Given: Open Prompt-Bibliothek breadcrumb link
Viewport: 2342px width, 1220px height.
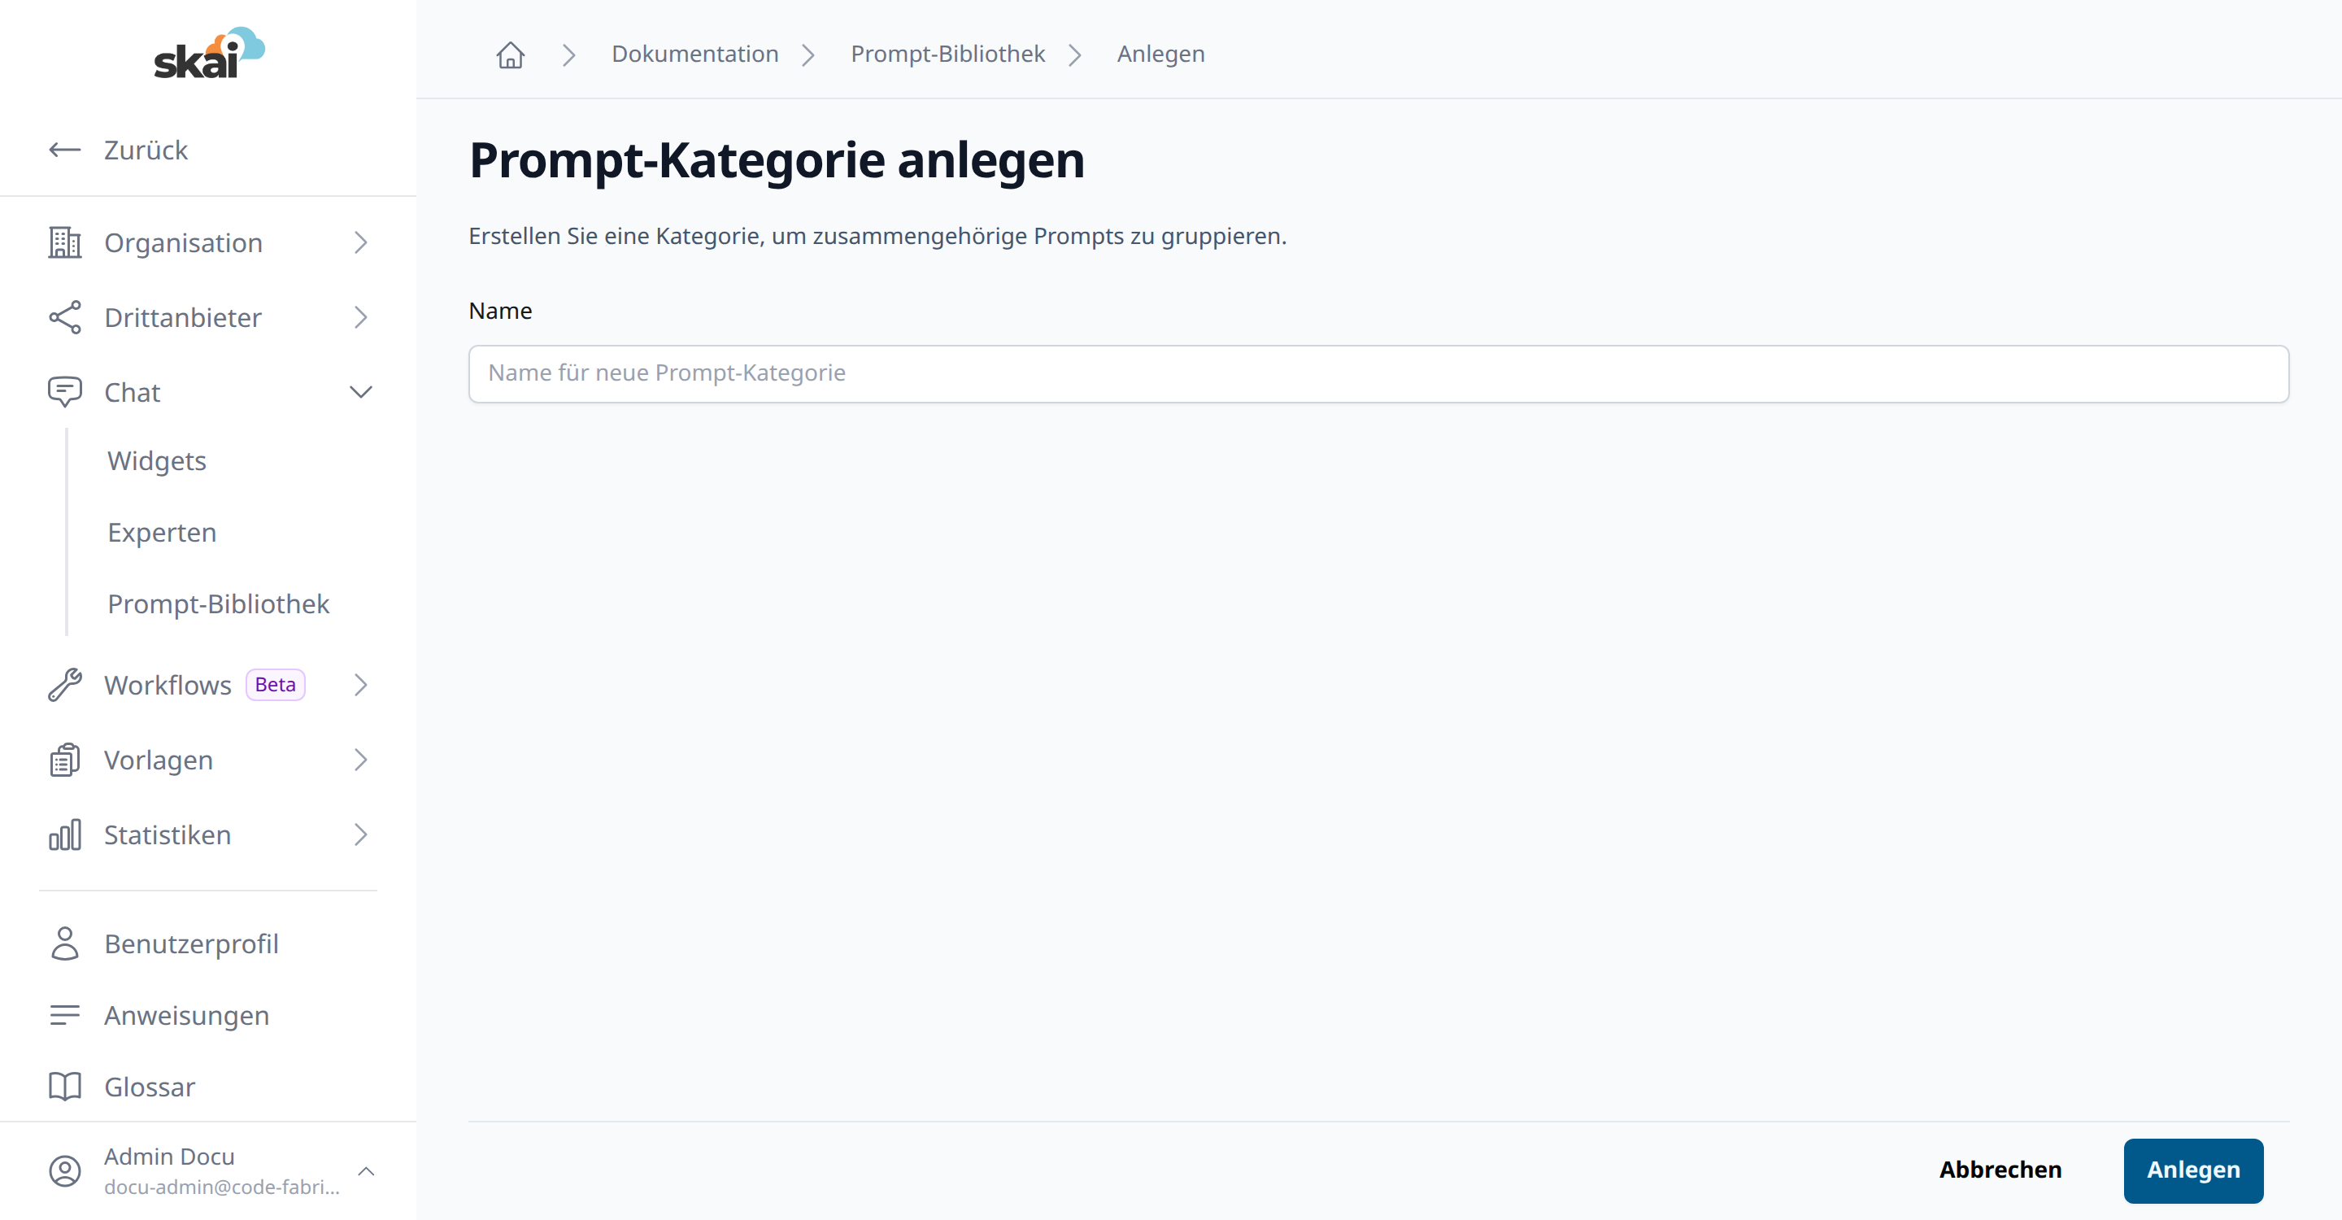Looking at the screenshot, I should coord(947,54).
